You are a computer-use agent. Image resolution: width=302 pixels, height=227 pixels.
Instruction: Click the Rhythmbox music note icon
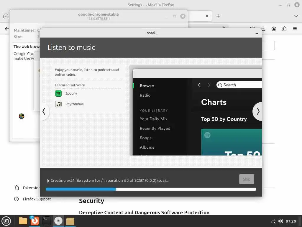58,104
